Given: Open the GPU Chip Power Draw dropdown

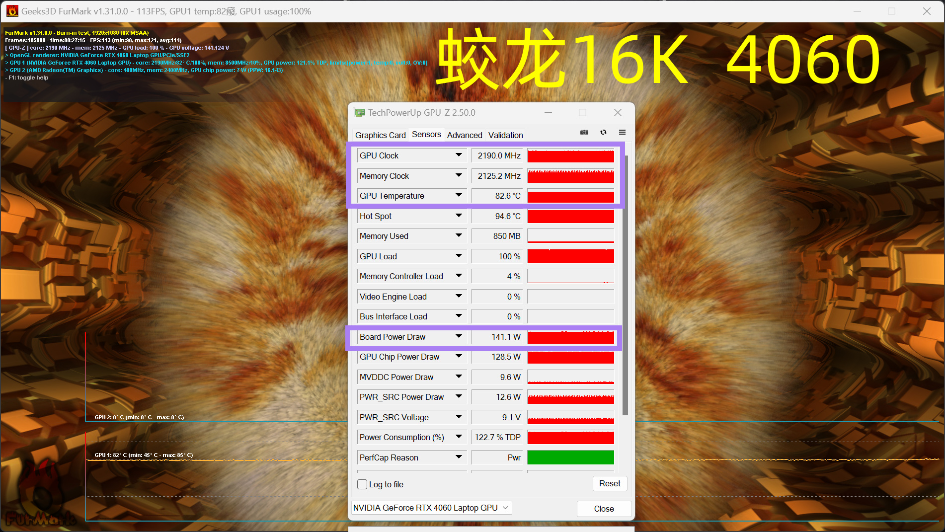Looking at the screenshot, I should pos(459,357).
